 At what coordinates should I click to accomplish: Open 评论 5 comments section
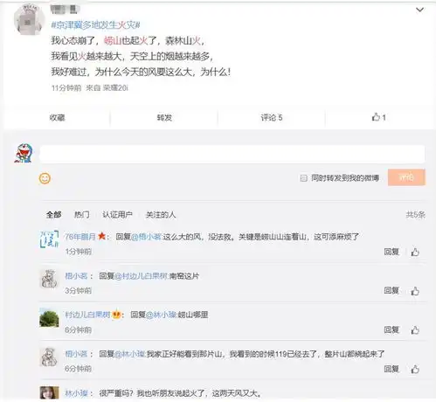tap(272, 118)
